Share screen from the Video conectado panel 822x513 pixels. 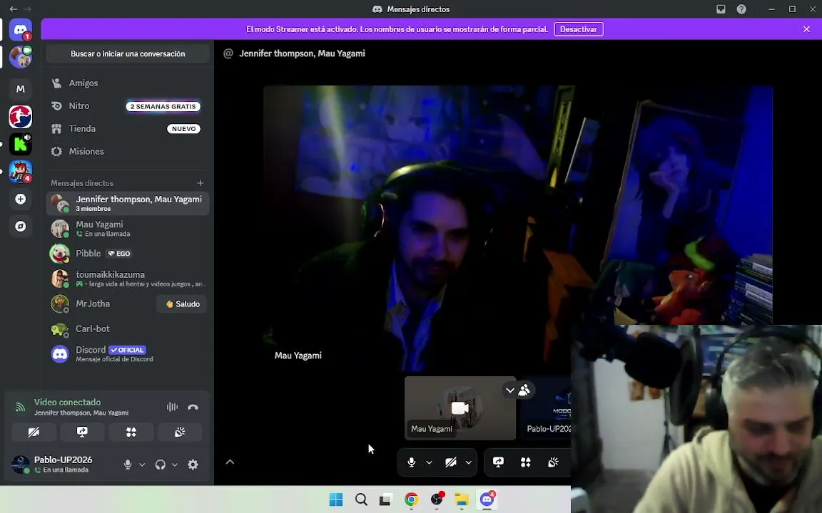point(82,432)
